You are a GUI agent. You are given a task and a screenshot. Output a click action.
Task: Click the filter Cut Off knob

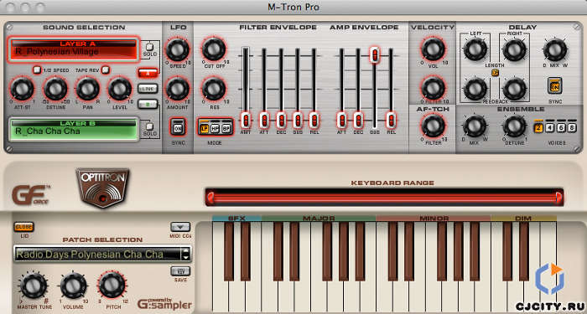[214, 49]
